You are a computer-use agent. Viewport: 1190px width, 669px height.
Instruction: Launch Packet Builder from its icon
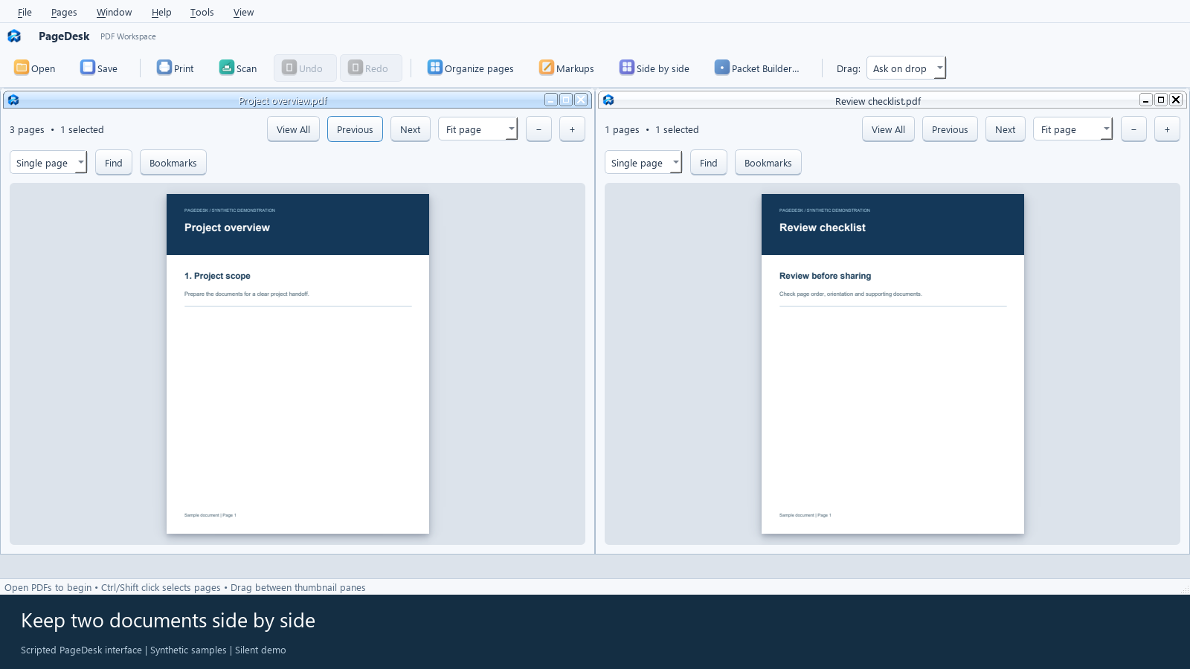tap(722, 68)
